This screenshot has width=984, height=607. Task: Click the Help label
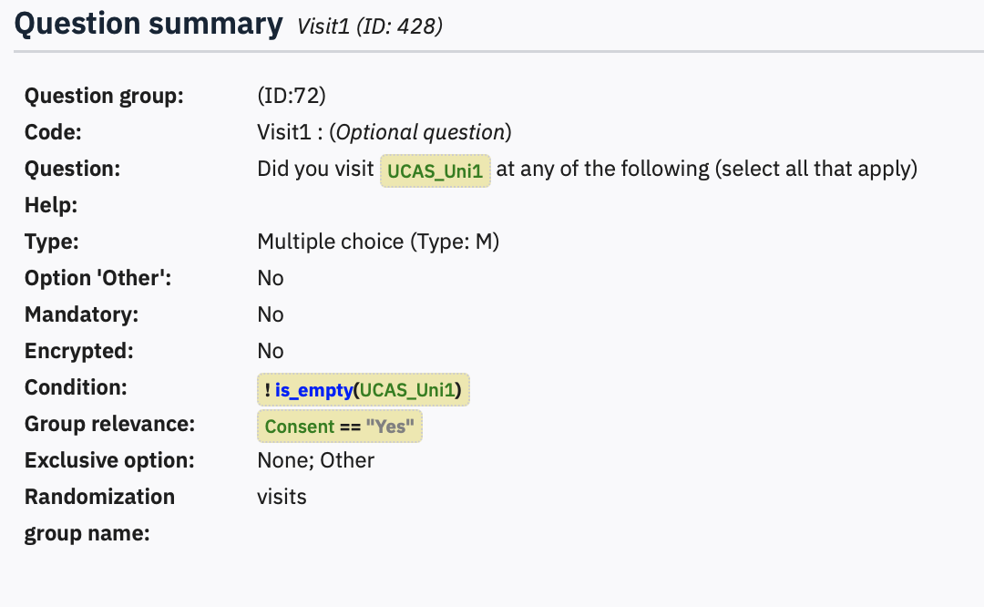coord(51,205)
